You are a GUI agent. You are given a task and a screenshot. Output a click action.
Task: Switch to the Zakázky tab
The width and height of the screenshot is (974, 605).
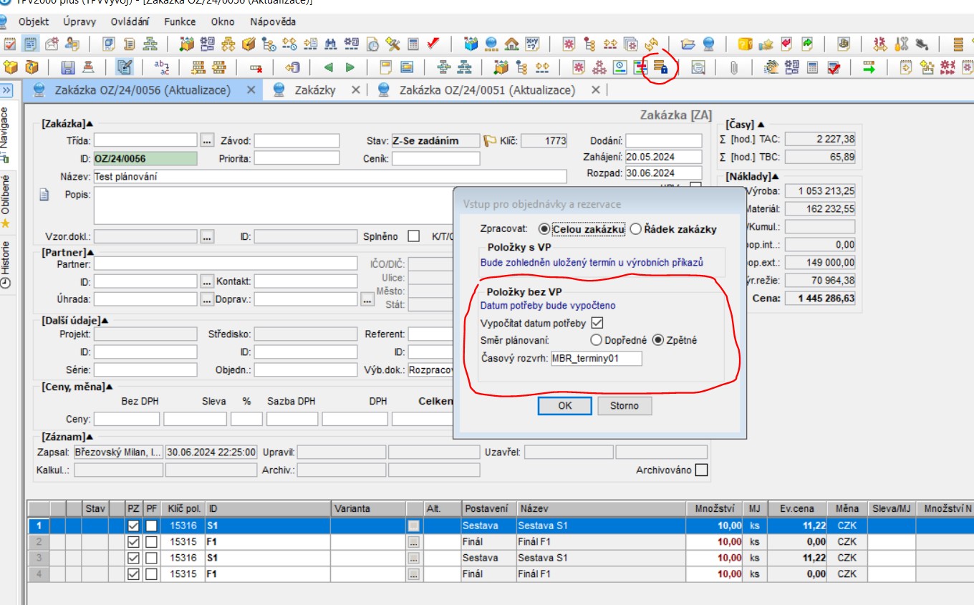(x=315, y=90)
